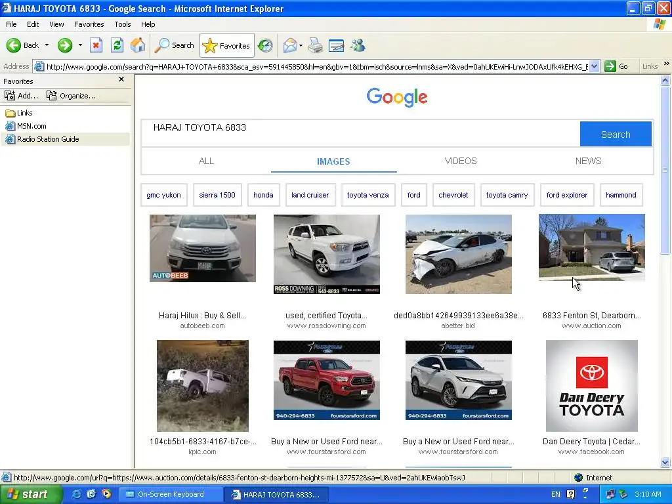Viewport: 672px width, 504px height.
Task: Open the Search pane from the toolbar
Action: (175, 45)
